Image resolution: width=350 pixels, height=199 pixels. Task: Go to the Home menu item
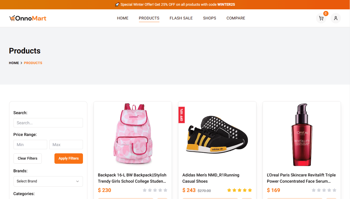click(123, 18)
